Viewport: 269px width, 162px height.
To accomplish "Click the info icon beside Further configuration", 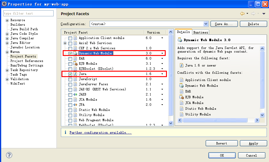I will click(65, 132).
